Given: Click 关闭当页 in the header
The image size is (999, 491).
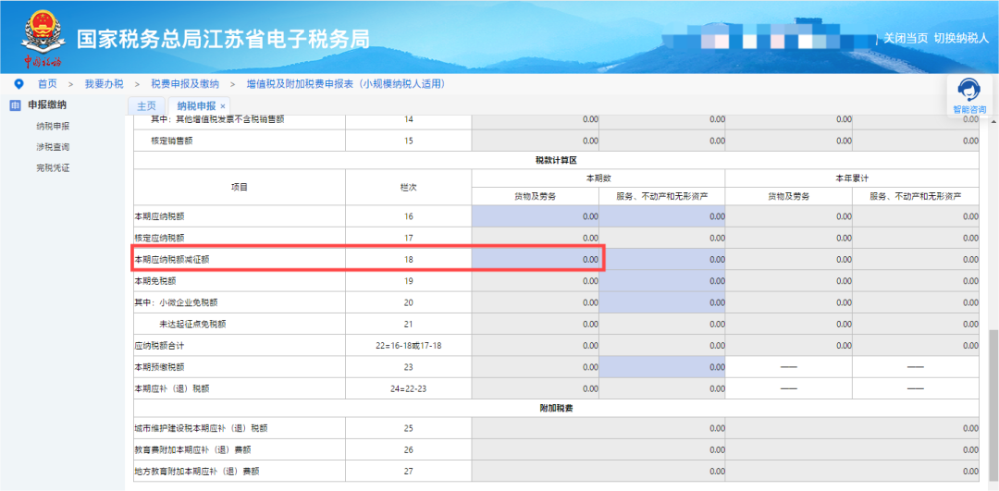Looking at the screenshot, I should coord(906,38).
